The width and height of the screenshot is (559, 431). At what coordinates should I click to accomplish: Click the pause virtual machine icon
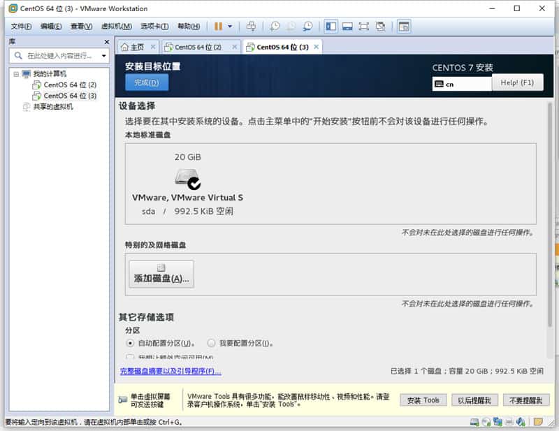point(218,27)
